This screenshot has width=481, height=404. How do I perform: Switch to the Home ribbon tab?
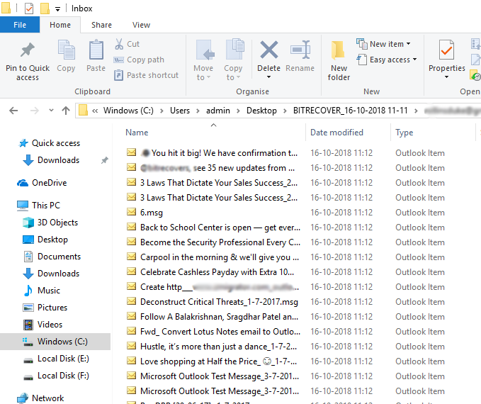60,25
